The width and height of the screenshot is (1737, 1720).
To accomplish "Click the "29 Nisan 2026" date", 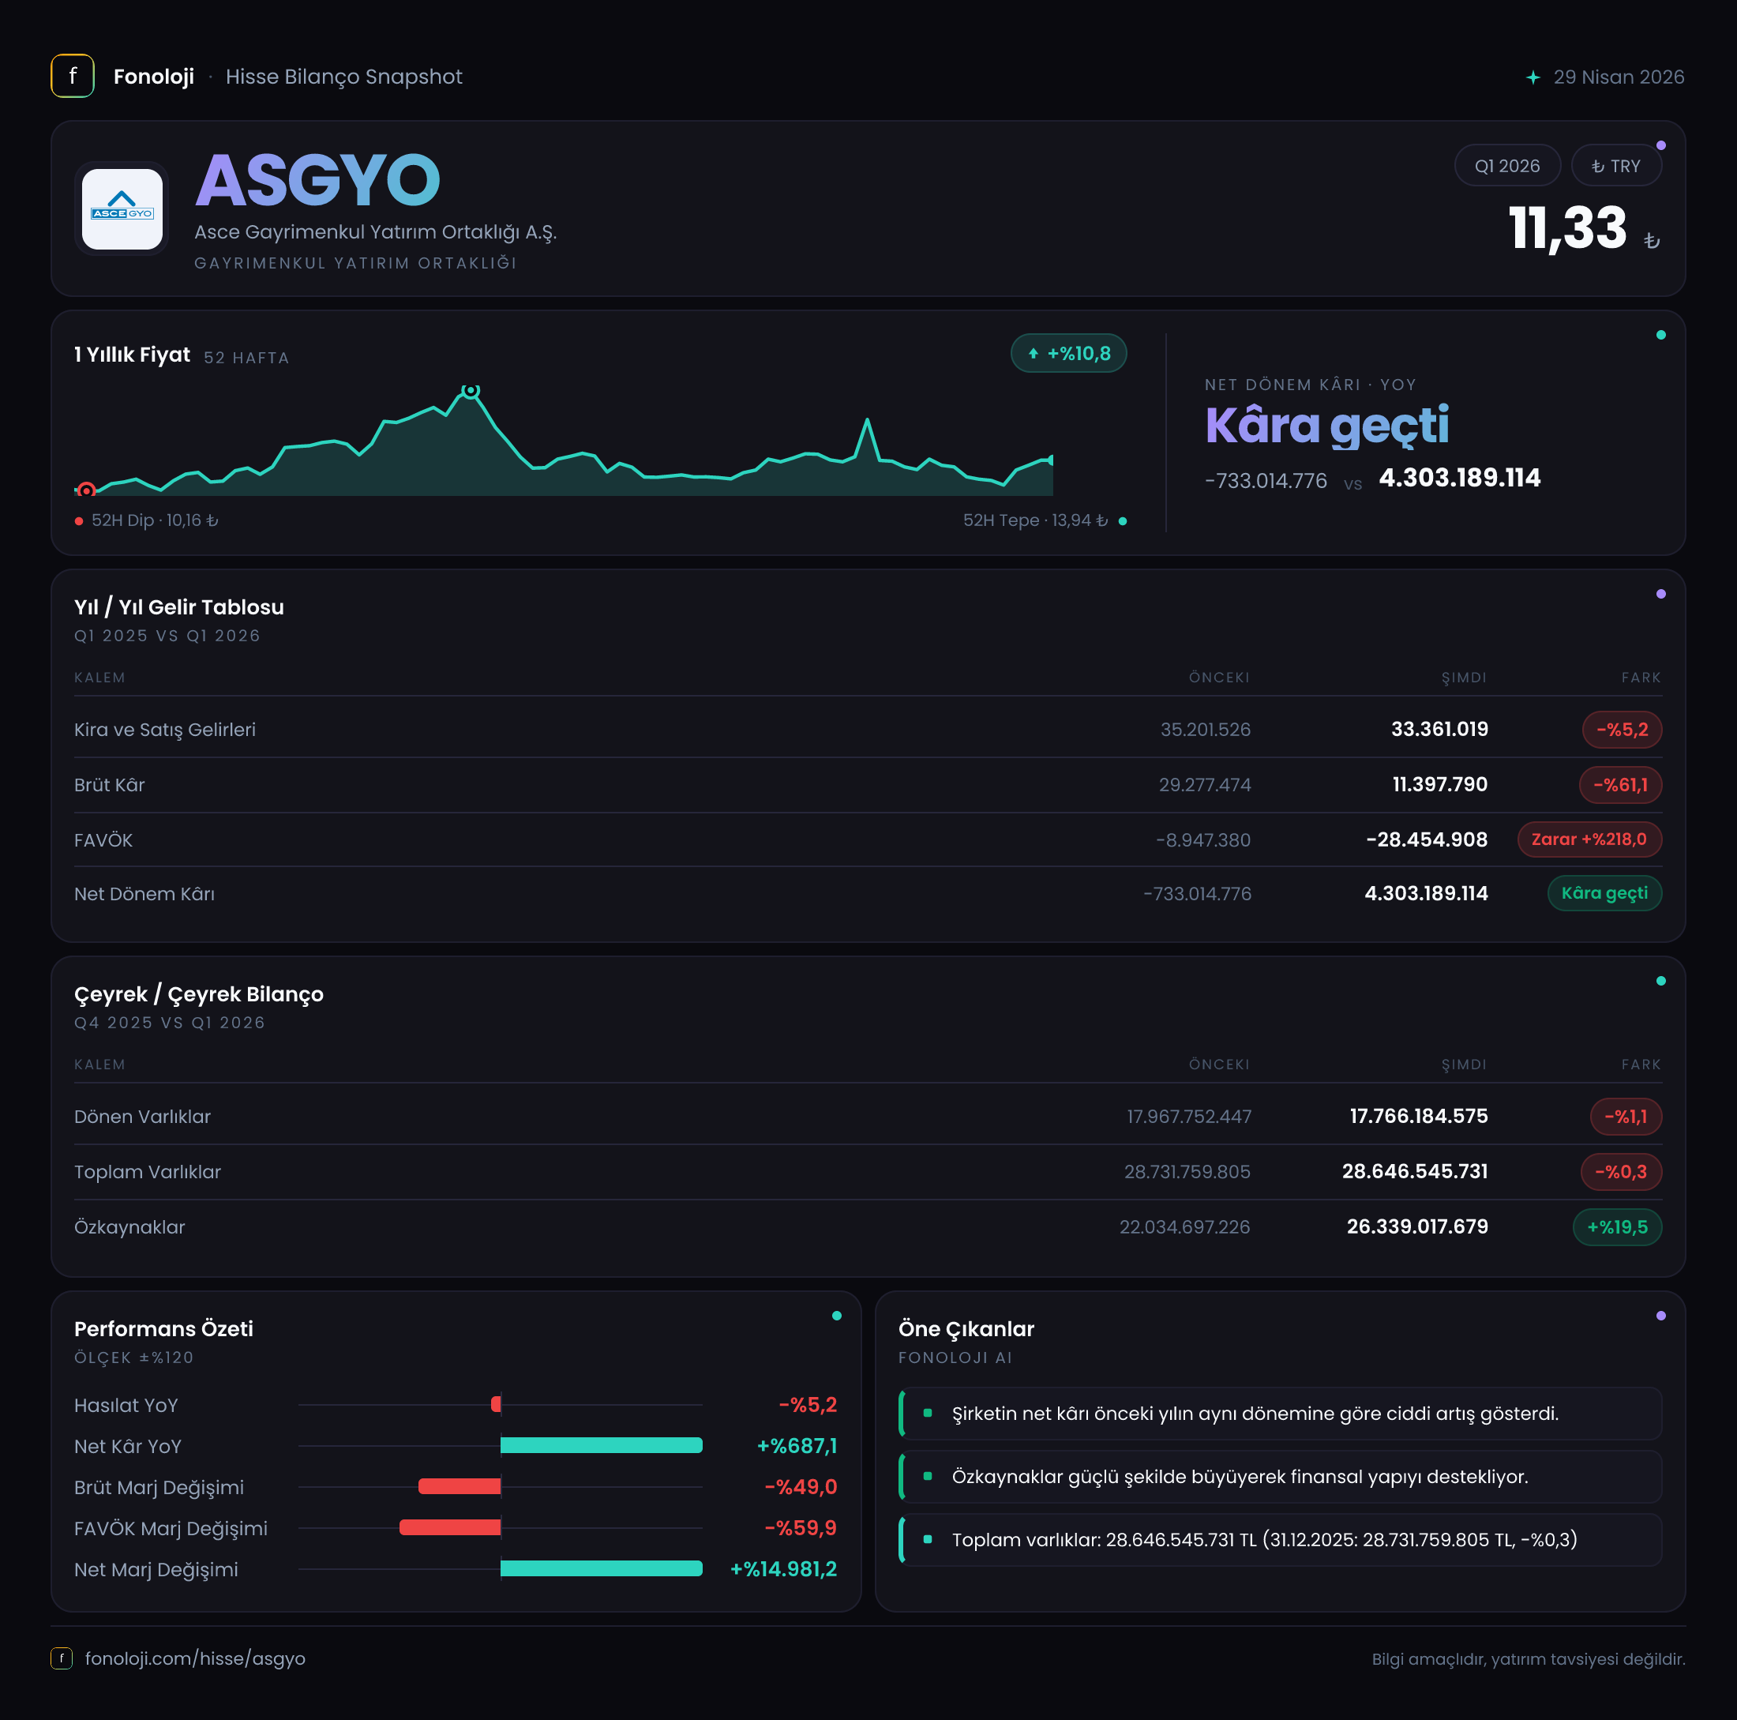I will (x=1619, y=77).
